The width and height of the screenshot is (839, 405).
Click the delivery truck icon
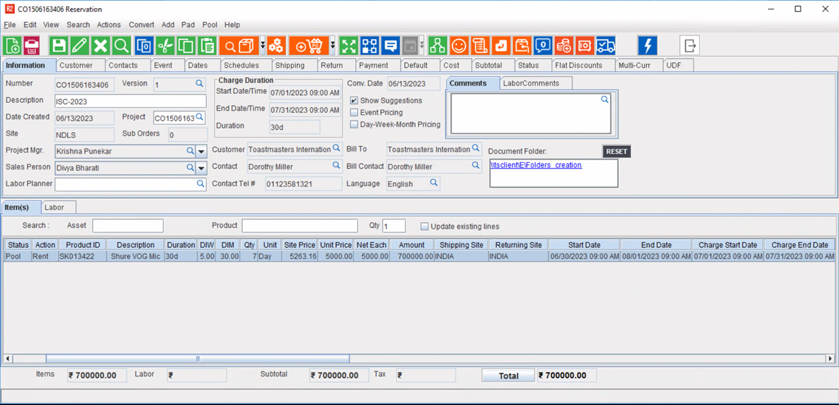pos(605,46)
